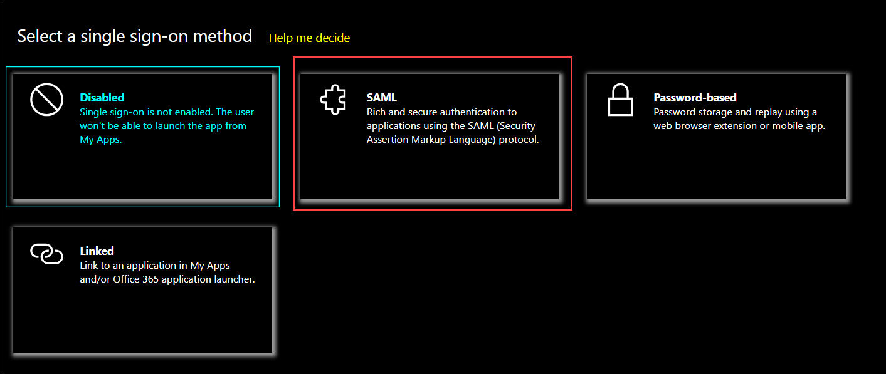Click the "Rich and secure authentication" description
This screenshot has width=886, height=374.
click(x=441, y=112)
